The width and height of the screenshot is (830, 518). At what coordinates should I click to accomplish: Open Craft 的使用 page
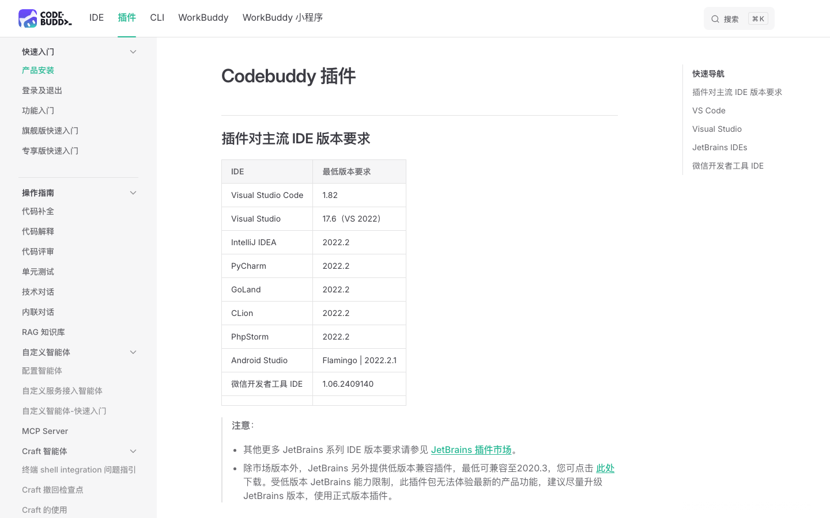tap(44, 510)
